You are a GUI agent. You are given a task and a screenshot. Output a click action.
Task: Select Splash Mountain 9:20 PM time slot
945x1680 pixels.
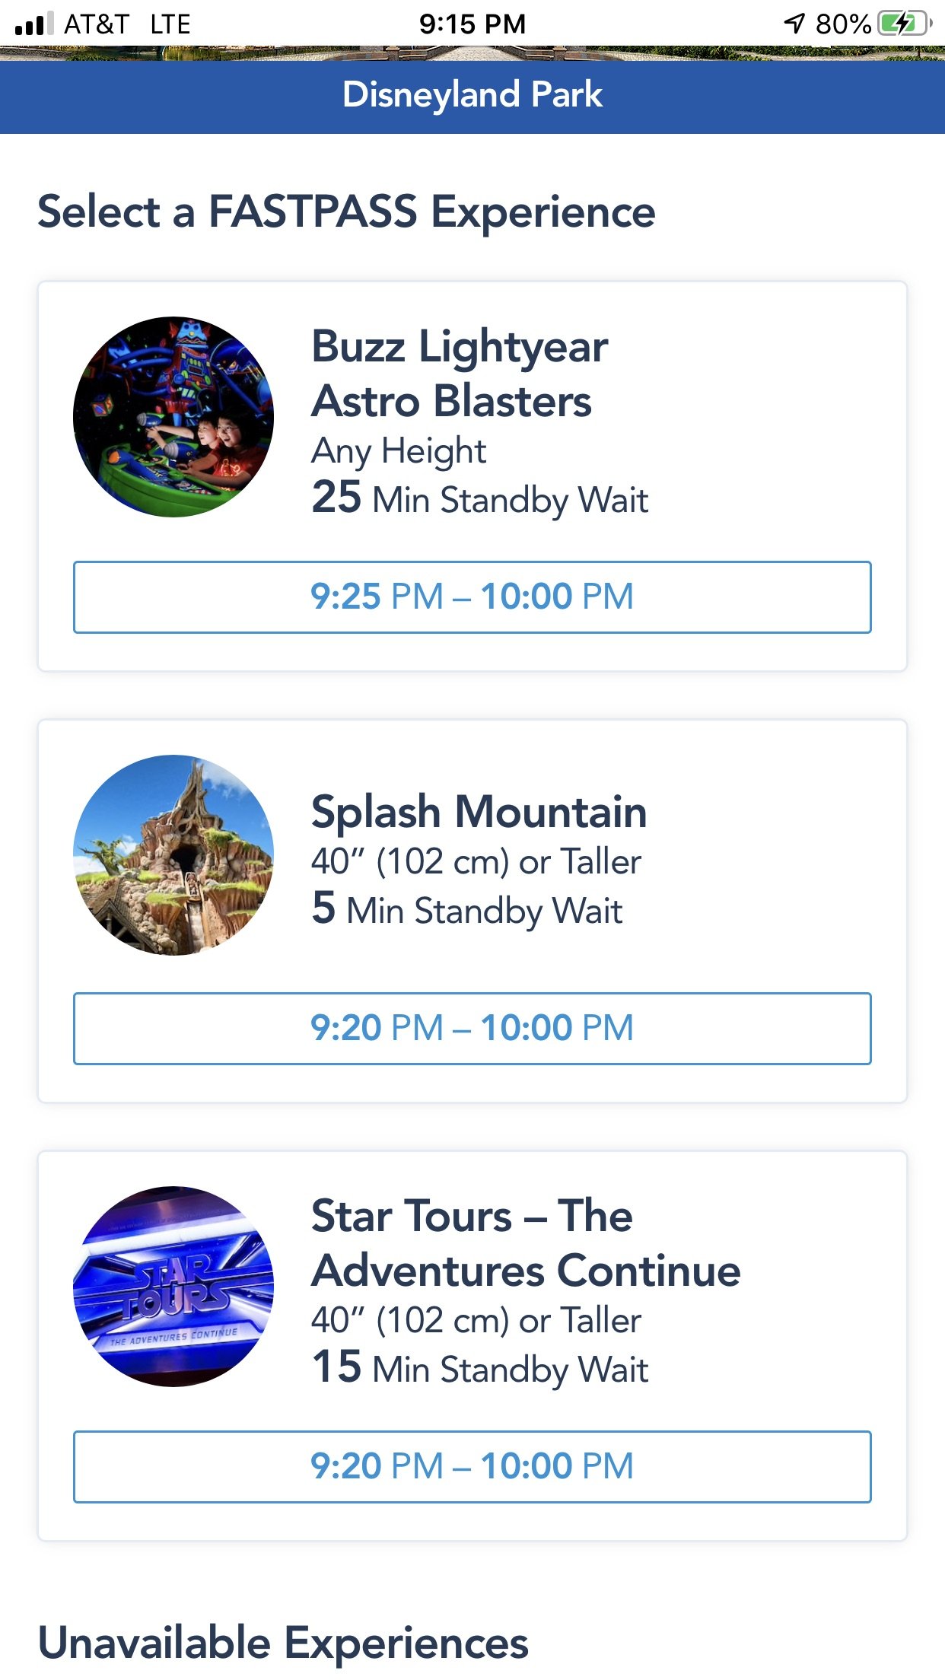[x=472, y=1029]
